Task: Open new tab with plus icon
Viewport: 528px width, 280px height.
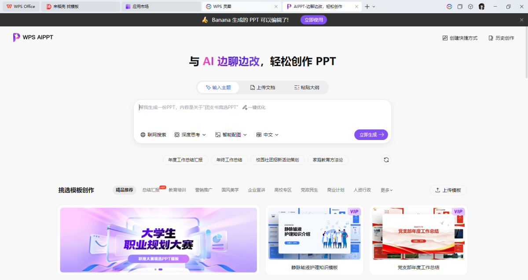Action: pos(367,7)
